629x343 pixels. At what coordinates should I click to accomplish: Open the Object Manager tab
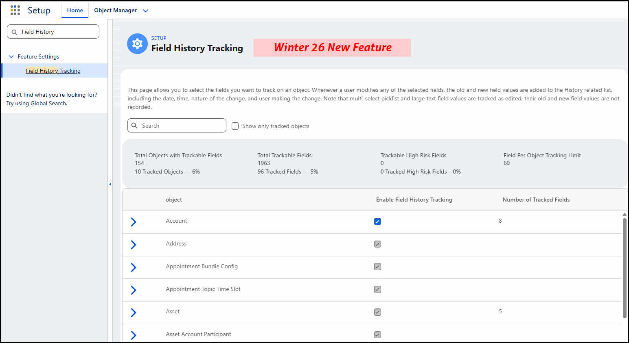pos(115,11)
